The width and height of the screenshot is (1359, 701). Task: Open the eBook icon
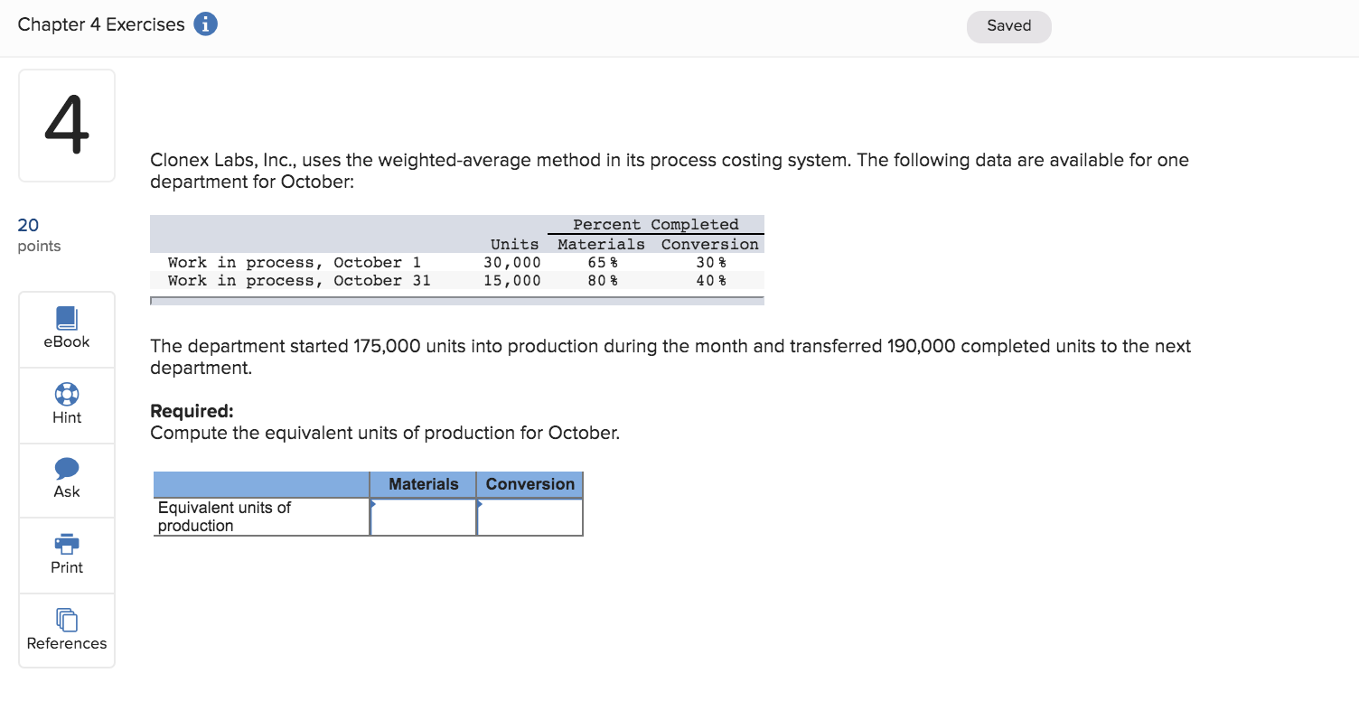[x=67, y=318]
